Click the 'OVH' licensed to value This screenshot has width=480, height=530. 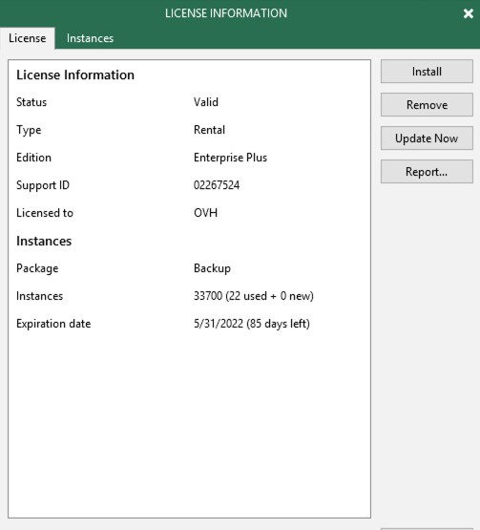coord(205,213)
